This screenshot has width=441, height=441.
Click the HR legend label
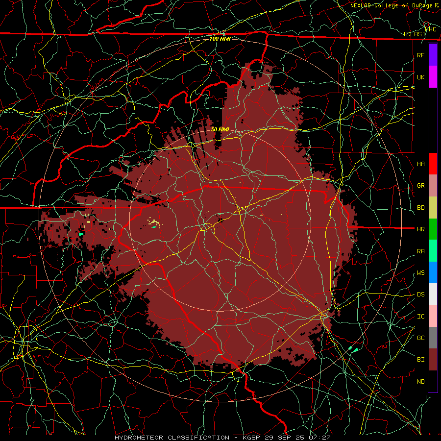(420, 229)
